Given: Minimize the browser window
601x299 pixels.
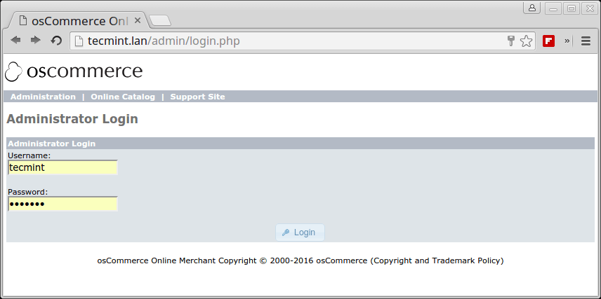Looking at the screenshot, I should 553,8.
